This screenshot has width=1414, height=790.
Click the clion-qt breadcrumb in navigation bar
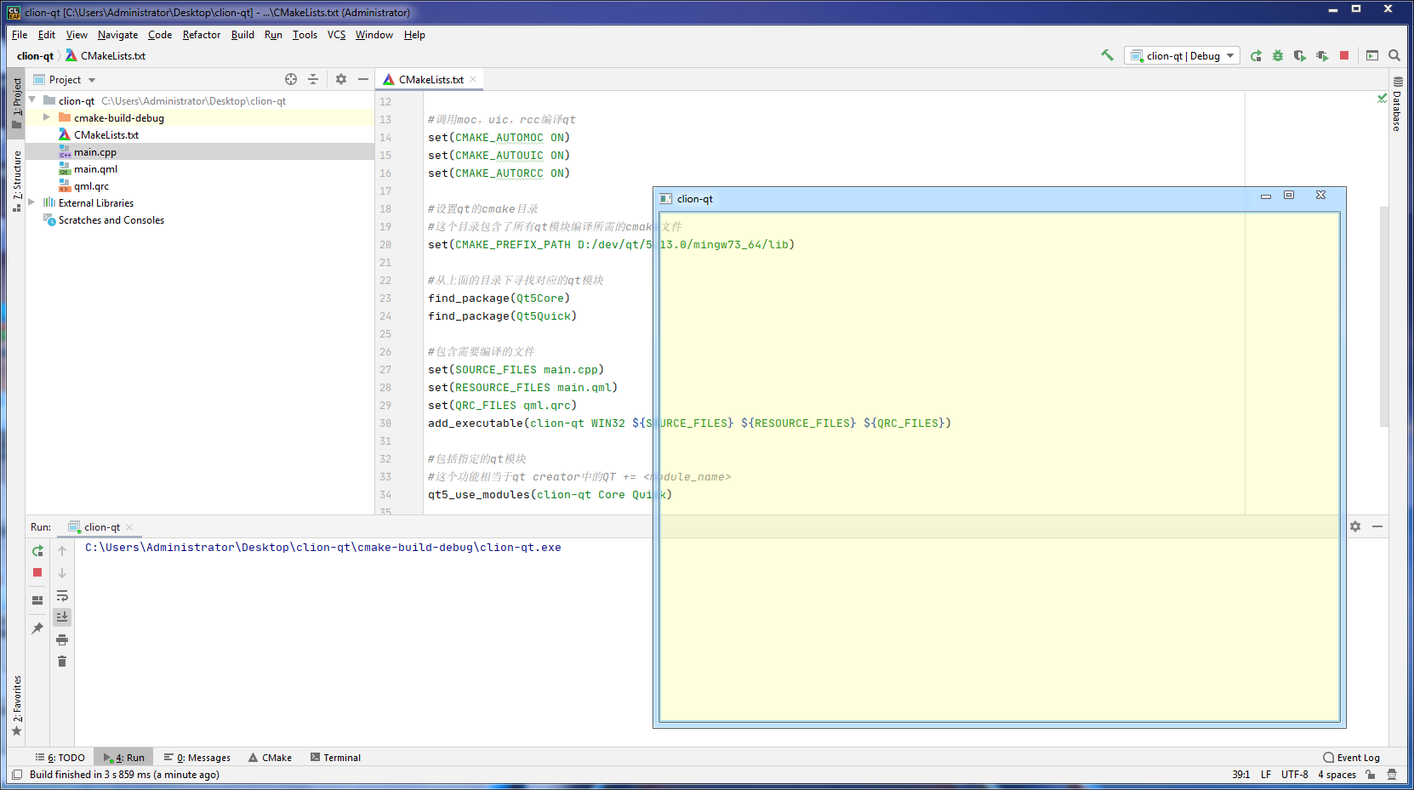35,56
